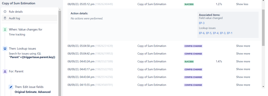The height and width of the screenshot is (96, 268).
Task: Expand the 04:15:55 pm entry with Show more
Action: tap(243, 85)
